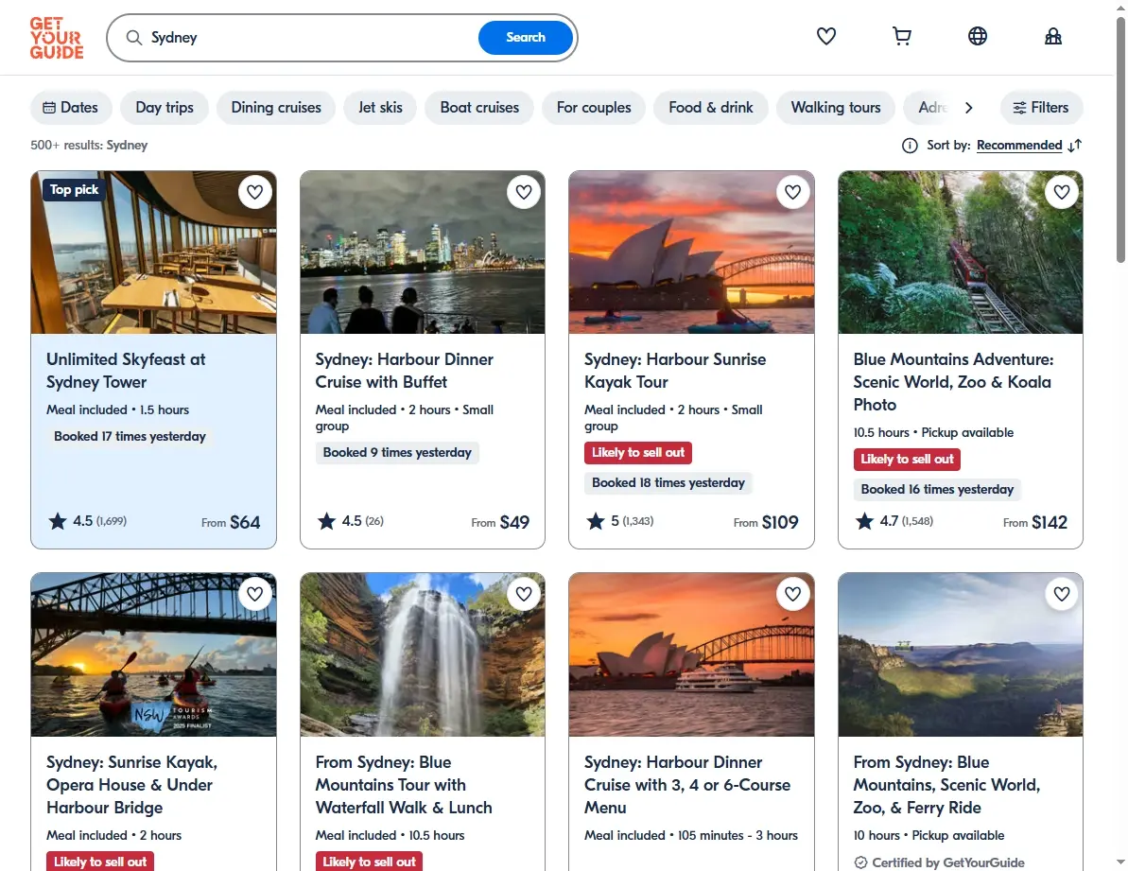Open Unlimited Skyfeast at Sydney Tower title

pos(126,371)
